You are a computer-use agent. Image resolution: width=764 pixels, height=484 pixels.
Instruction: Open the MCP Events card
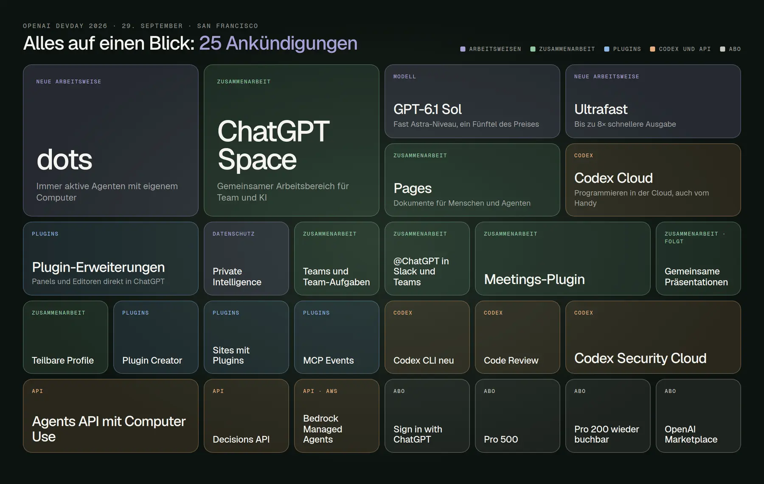(337, 338)
